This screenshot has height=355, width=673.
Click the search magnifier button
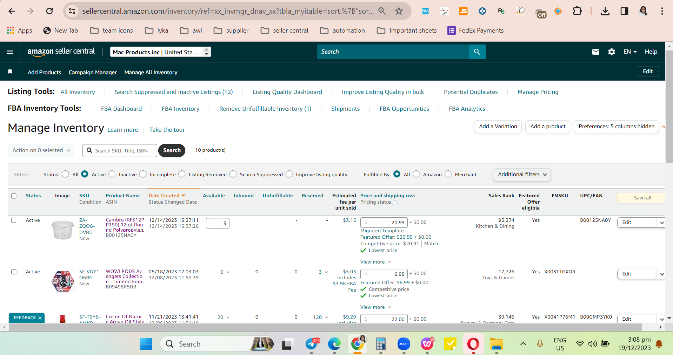point(477,52)
